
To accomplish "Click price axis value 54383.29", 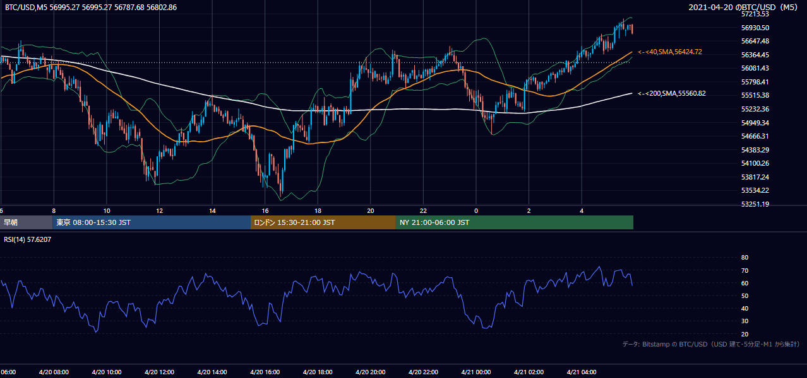I will [x=755, y=150].
